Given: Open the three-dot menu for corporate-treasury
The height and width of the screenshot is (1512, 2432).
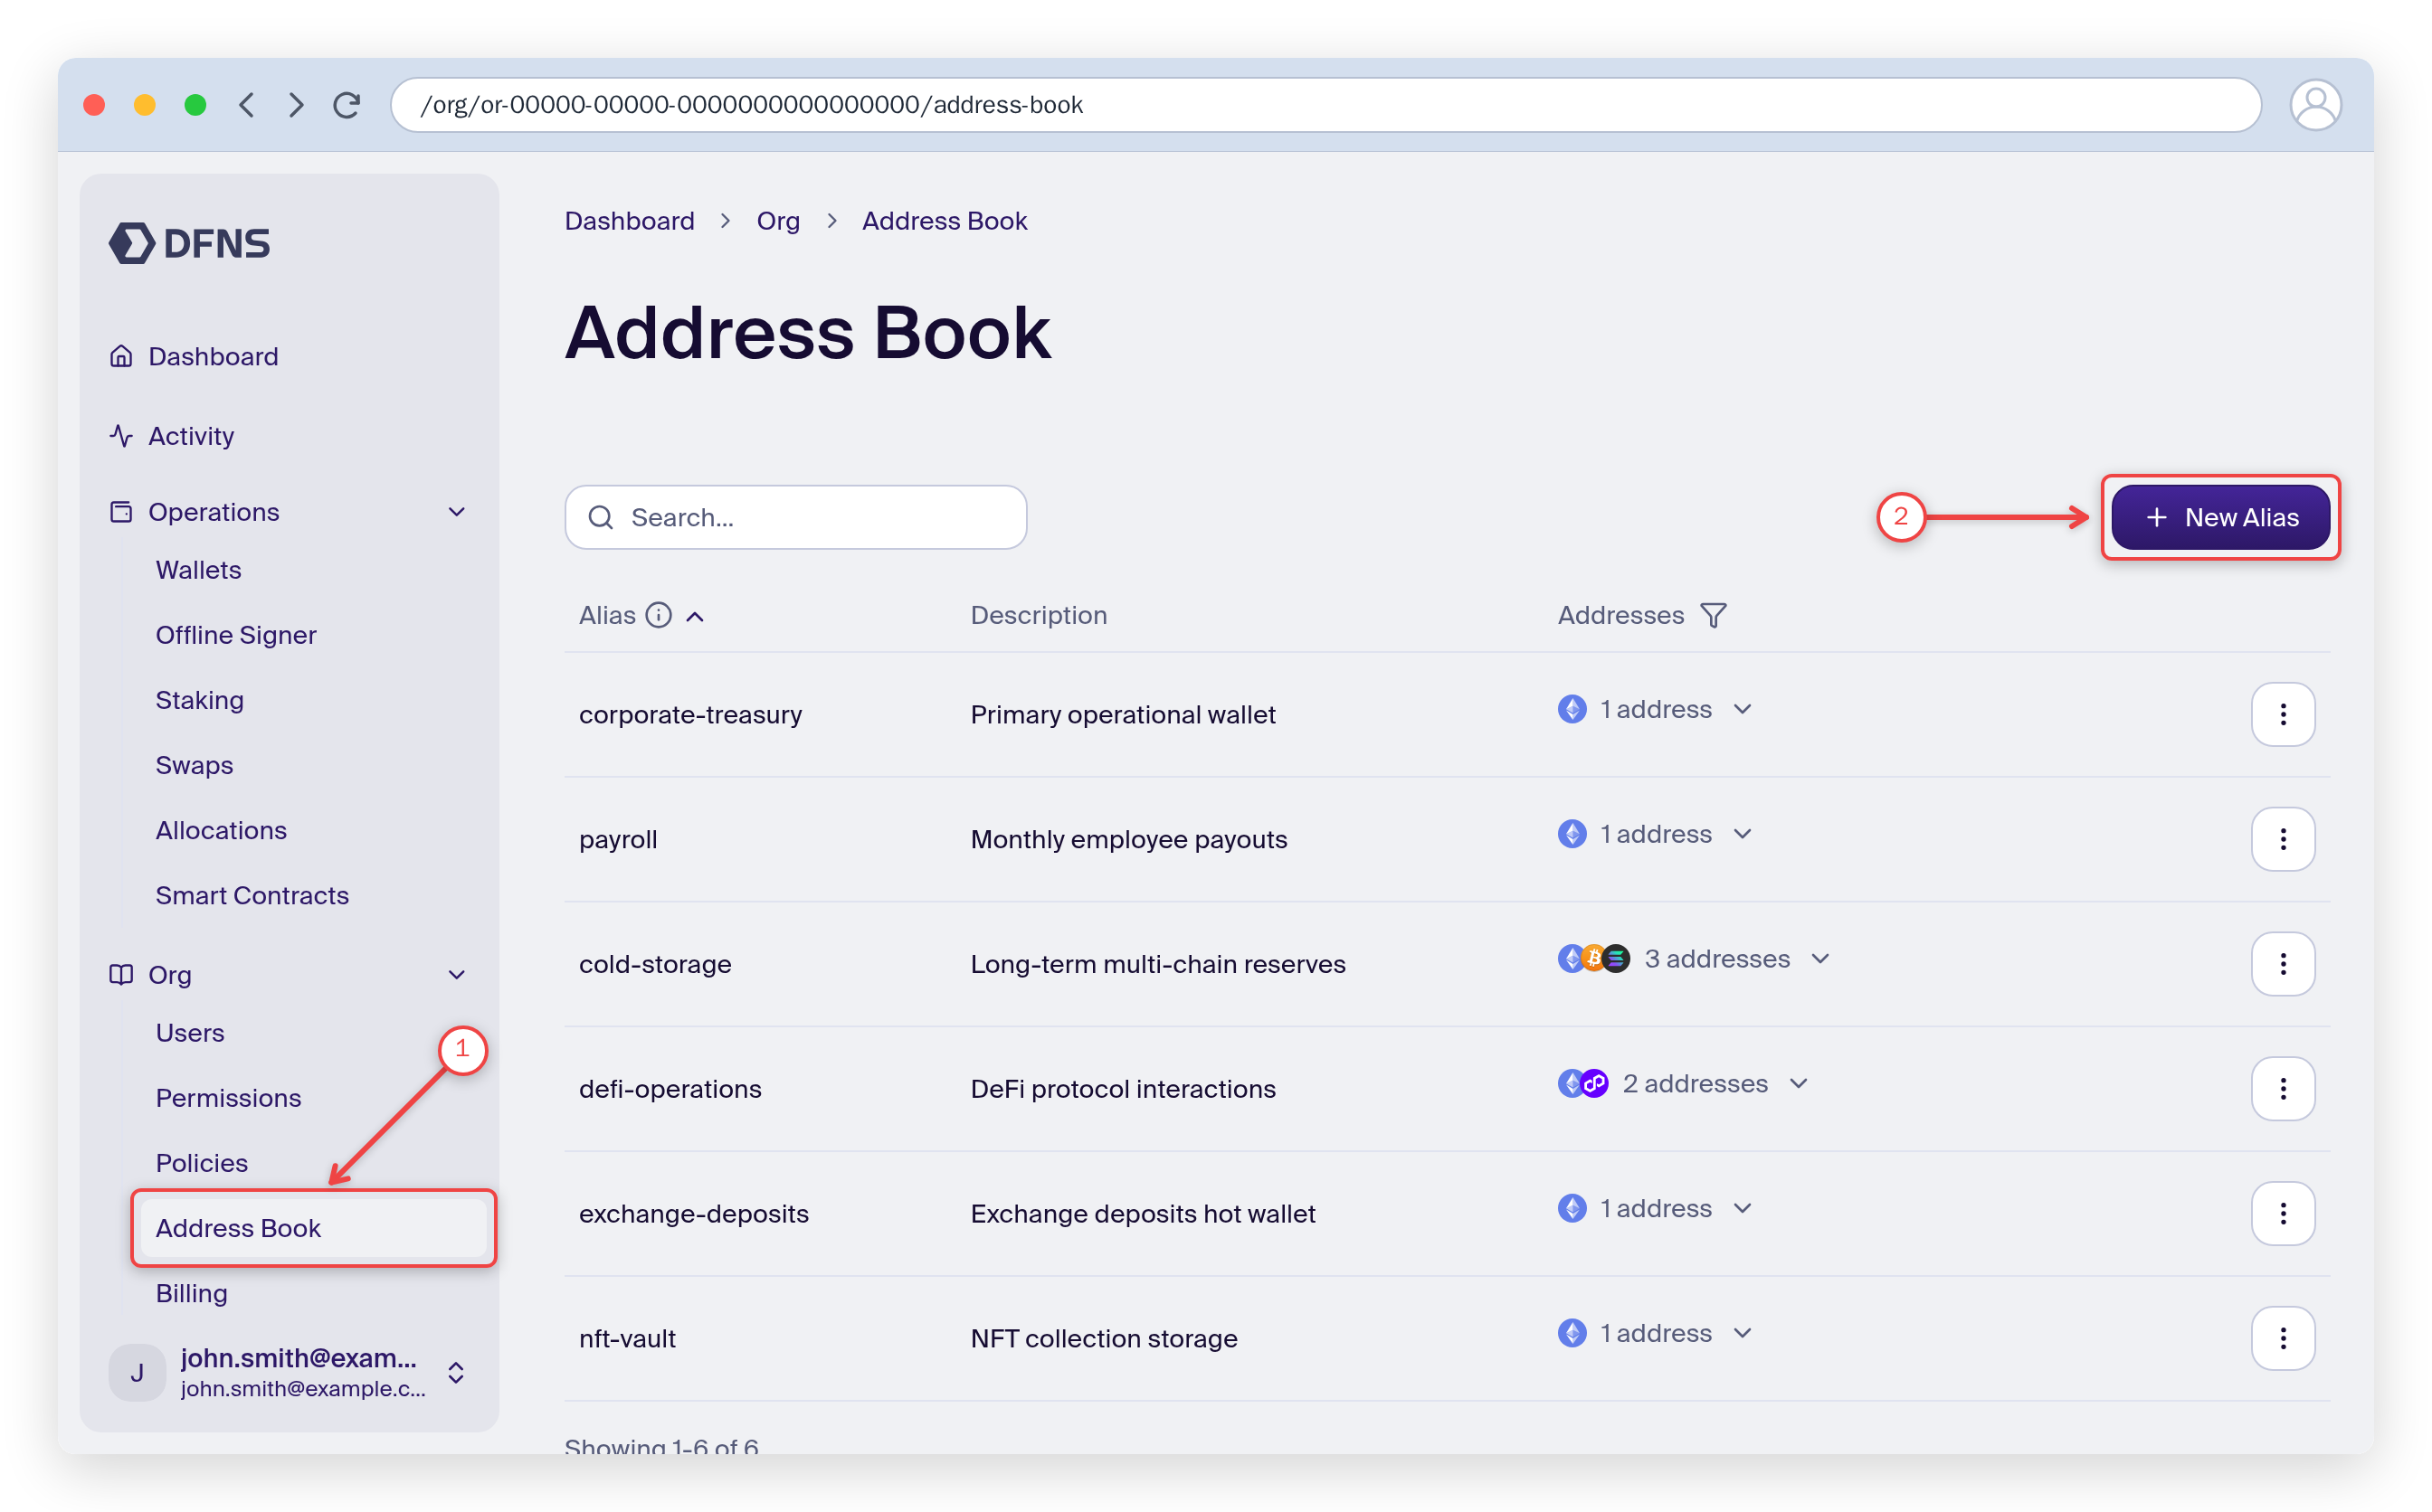Looking at the screenshot, I should click(2282, 714).
